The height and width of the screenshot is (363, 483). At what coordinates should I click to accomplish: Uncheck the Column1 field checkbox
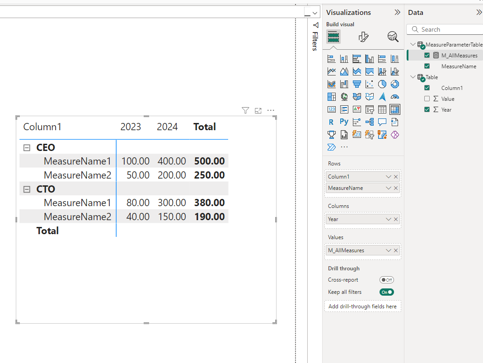point(427,88)
